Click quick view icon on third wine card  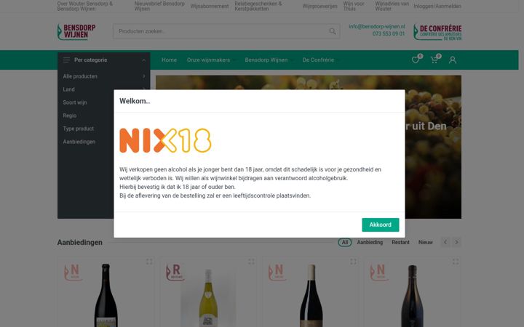[x=353, y=262]
